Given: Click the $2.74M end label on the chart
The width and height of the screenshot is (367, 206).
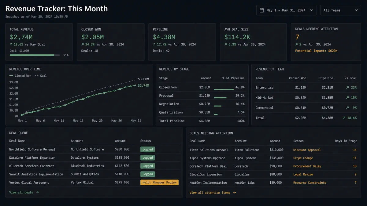Looking at the screenshot, I should (143, 85).
